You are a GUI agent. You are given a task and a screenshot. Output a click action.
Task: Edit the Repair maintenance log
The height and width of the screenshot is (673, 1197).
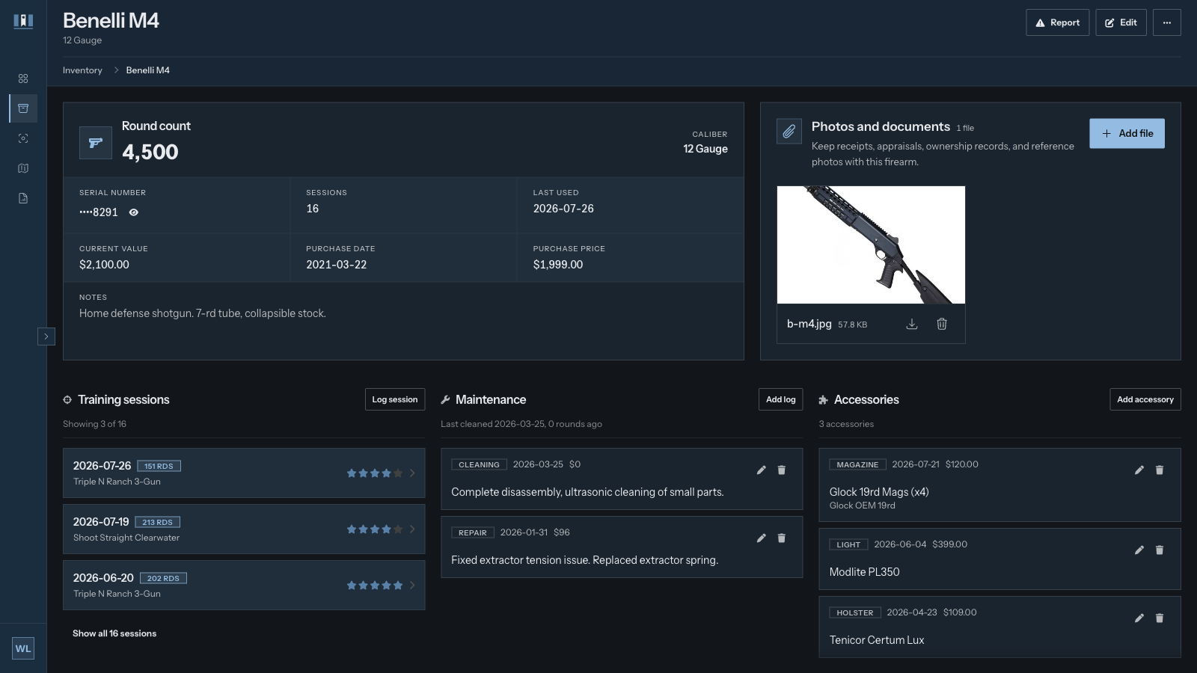pyautogui.click(x=761, y=538)
